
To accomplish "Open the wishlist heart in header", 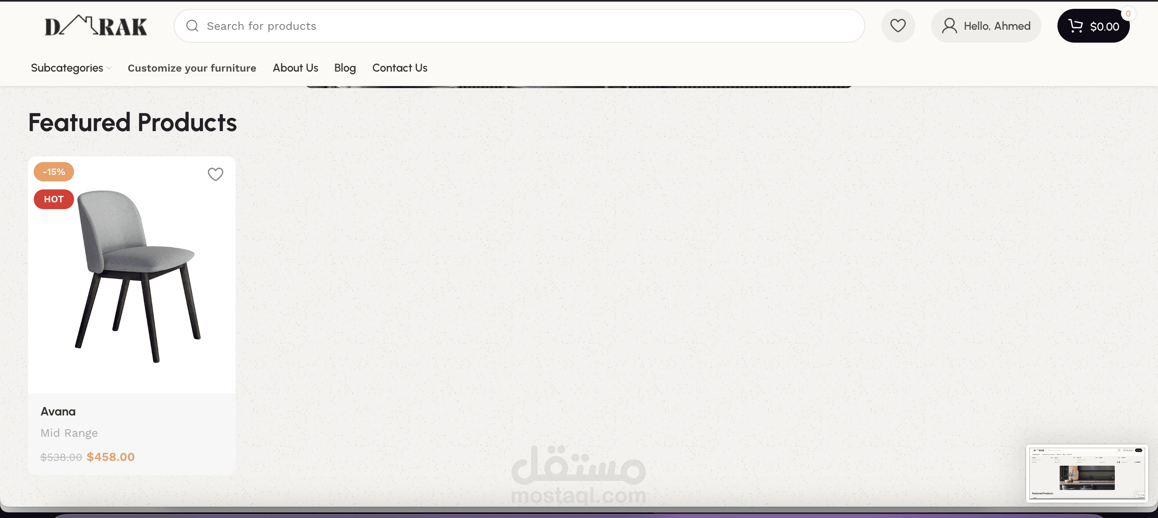I will (898, 26).
